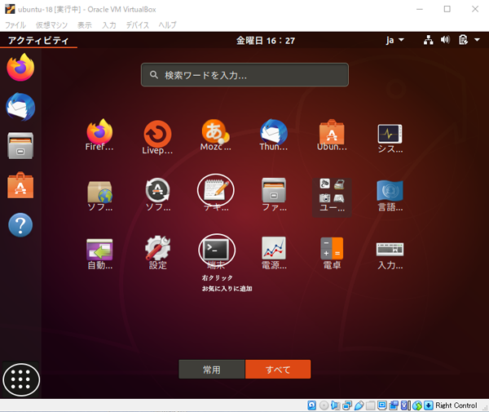Expand the system menu arrow
The image size is (489, 412).
pyautogui.click(x=477, y=40)
